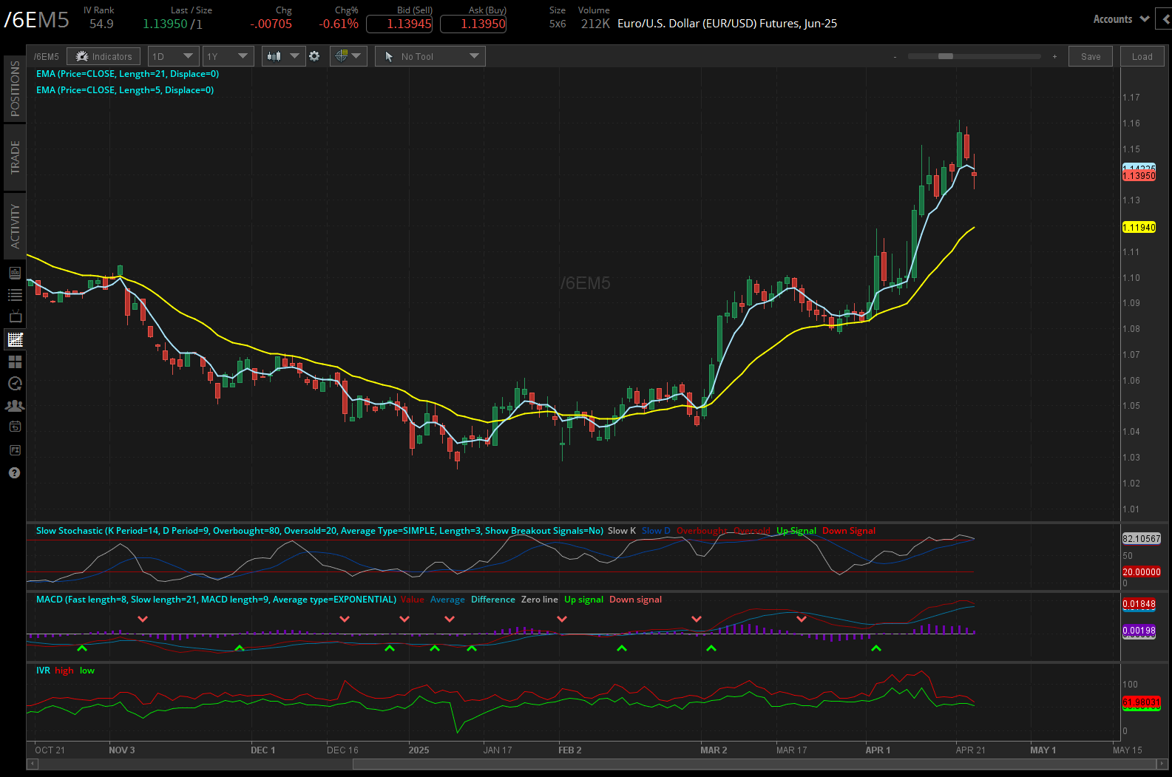Click the 0.00198 MACD difference label

point(1139,631)
